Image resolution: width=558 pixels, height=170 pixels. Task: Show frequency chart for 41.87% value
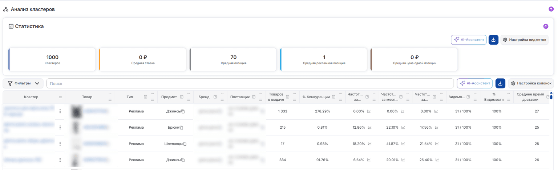(x=403, y=144)
